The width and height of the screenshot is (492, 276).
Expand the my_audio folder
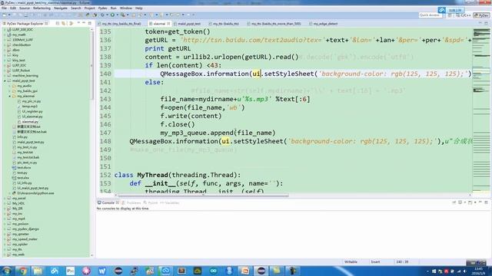coord(10,86)
